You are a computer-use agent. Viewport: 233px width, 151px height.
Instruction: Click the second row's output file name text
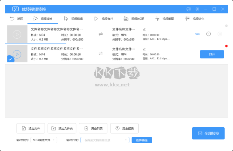(x=124, y=49)
